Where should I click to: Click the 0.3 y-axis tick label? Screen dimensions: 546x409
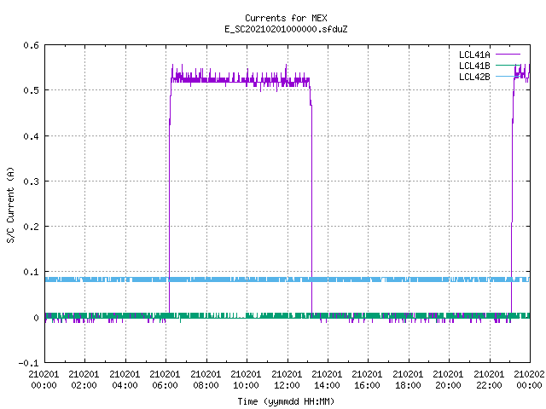[31, 181]
